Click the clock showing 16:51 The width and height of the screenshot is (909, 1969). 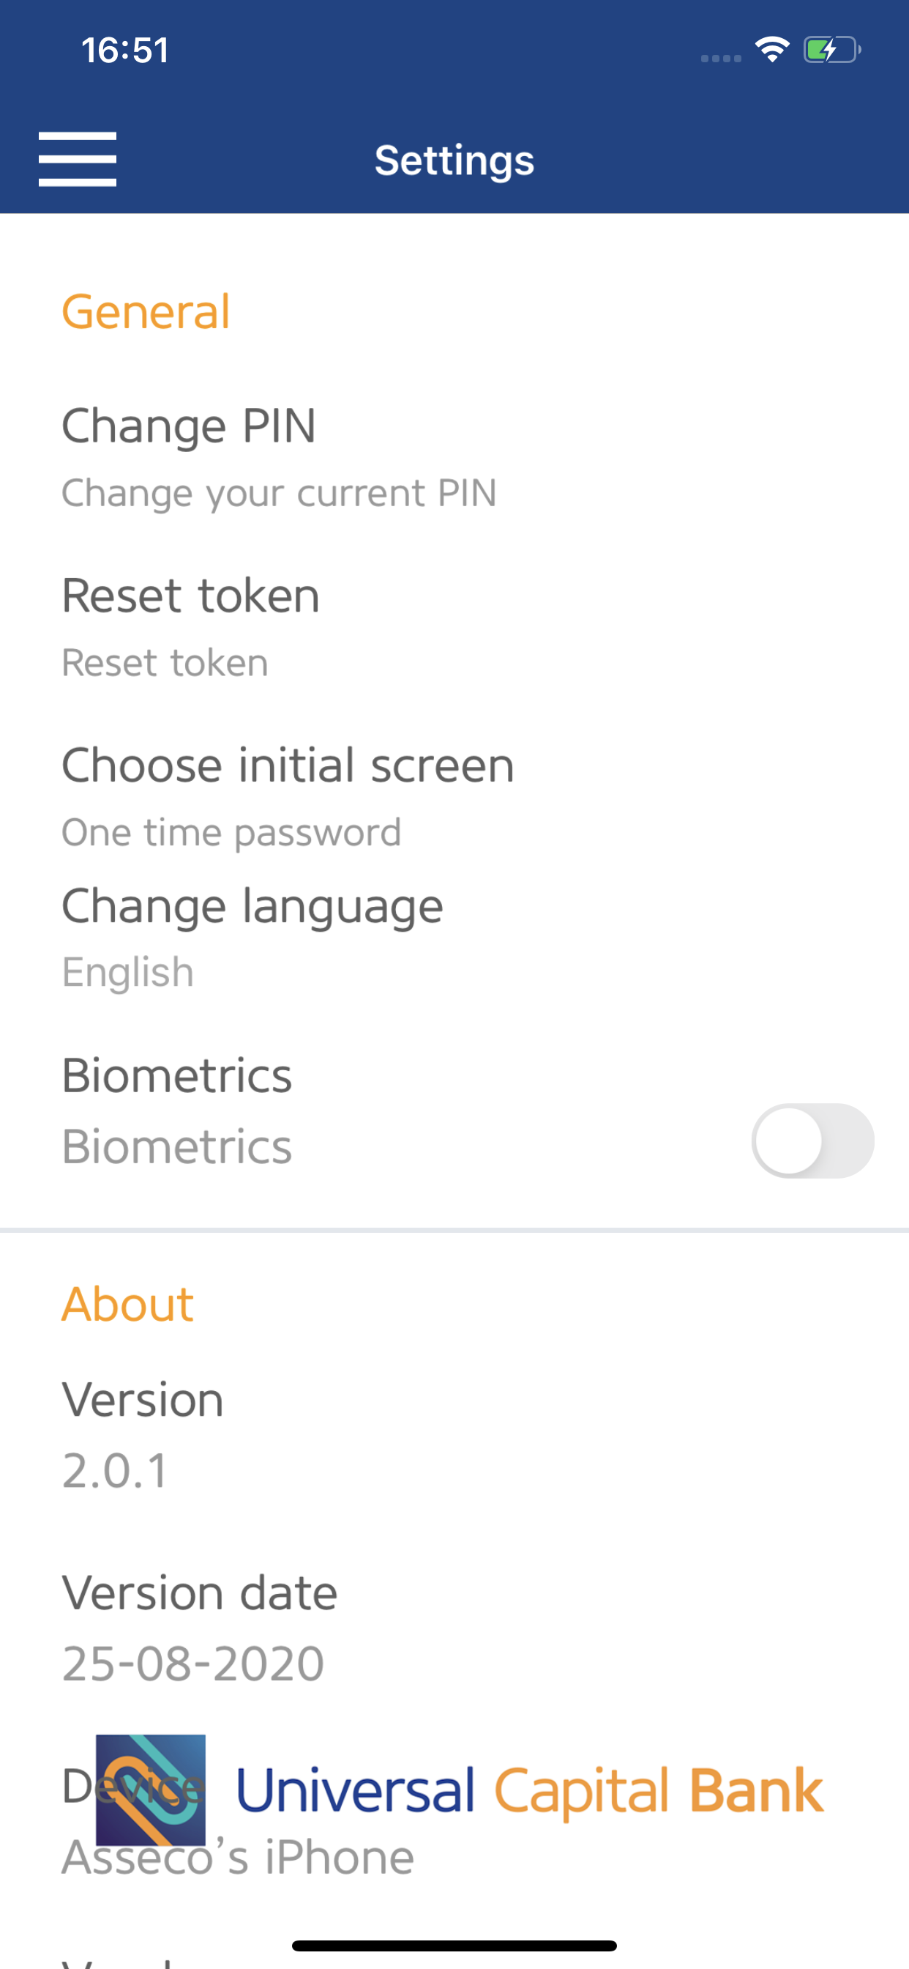[x=124, y=51]
